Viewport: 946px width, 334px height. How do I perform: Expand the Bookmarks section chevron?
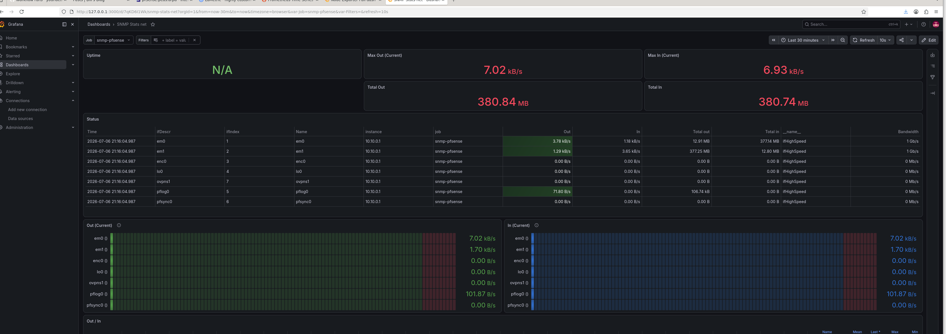pos(73,47)
